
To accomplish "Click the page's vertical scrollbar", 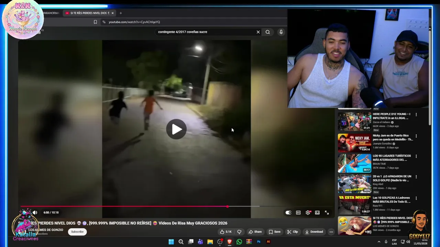I will tap(430, 78).
